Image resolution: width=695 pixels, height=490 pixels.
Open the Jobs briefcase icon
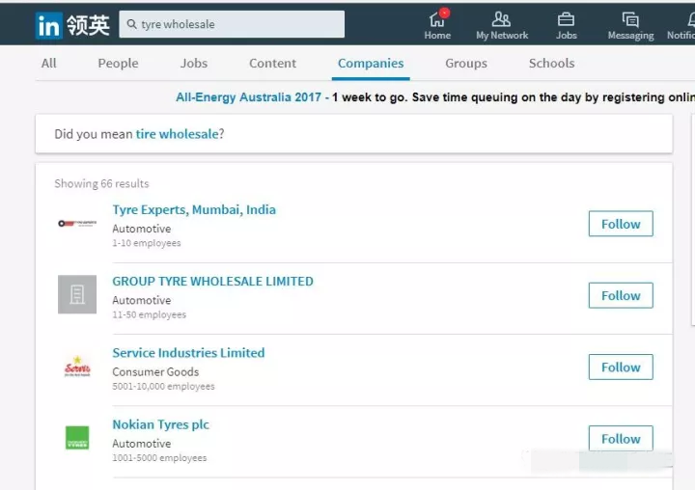pyautogui.click(x=567, y=19)
